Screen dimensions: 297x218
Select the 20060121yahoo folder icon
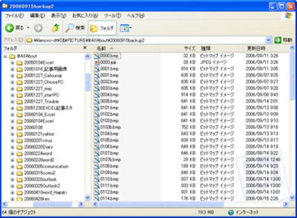pyautogui.click(x=19, y=134)
